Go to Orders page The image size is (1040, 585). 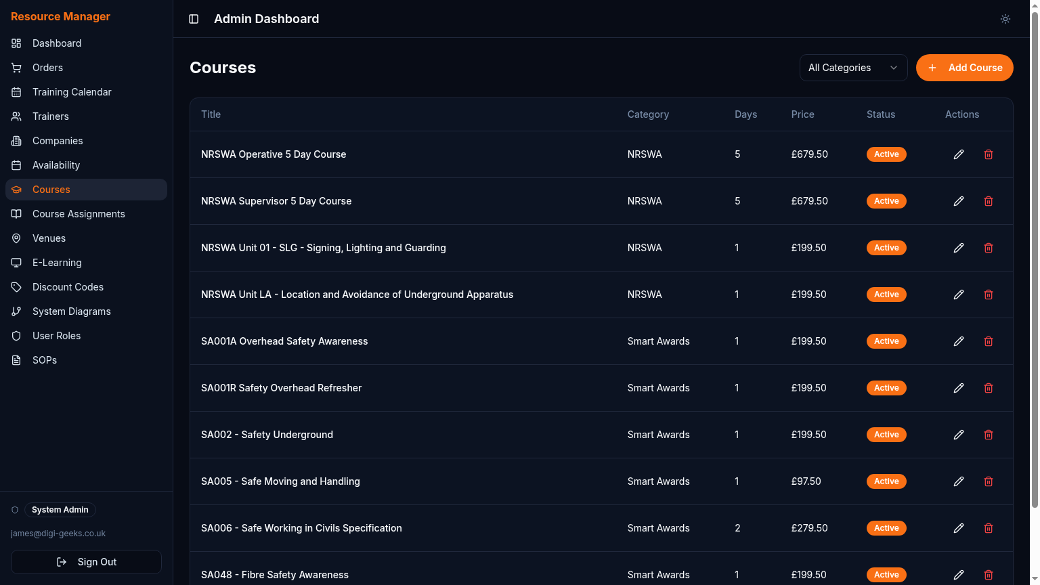pos(86,68)
